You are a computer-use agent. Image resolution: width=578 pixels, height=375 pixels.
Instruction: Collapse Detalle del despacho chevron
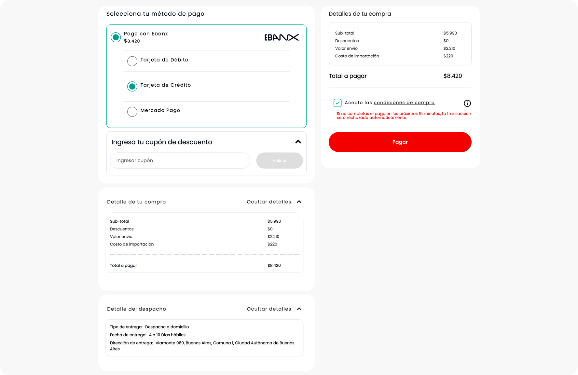299,309
